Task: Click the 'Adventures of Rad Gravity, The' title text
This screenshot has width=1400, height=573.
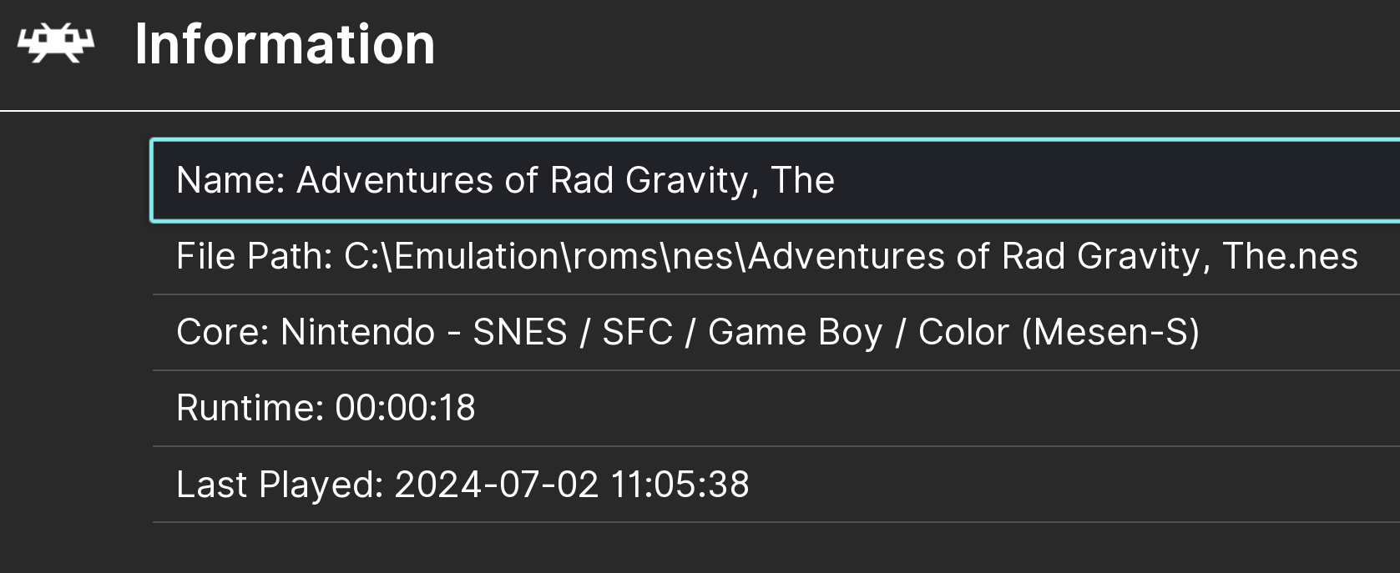Action: (x=565, y=180)
